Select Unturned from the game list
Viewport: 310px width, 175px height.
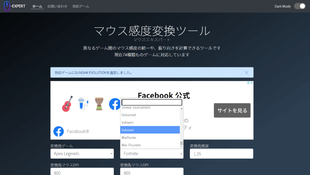coord(150,115)
